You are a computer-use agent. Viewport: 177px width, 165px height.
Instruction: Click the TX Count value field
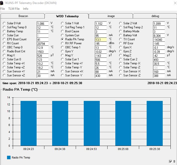point(159,40)
